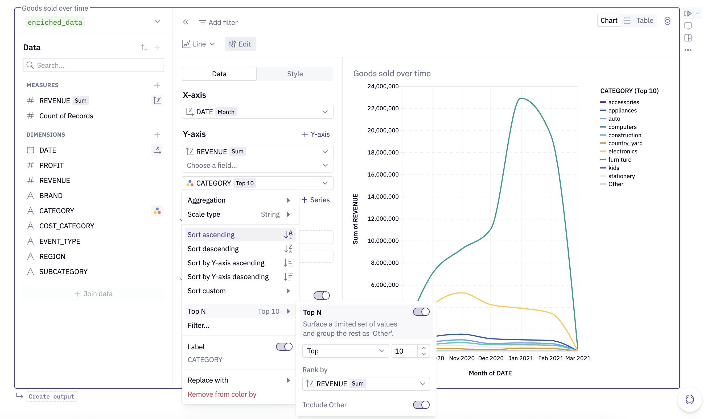Switch to the Style tab
The image size is (707, 419).
[x=295, y=74]
